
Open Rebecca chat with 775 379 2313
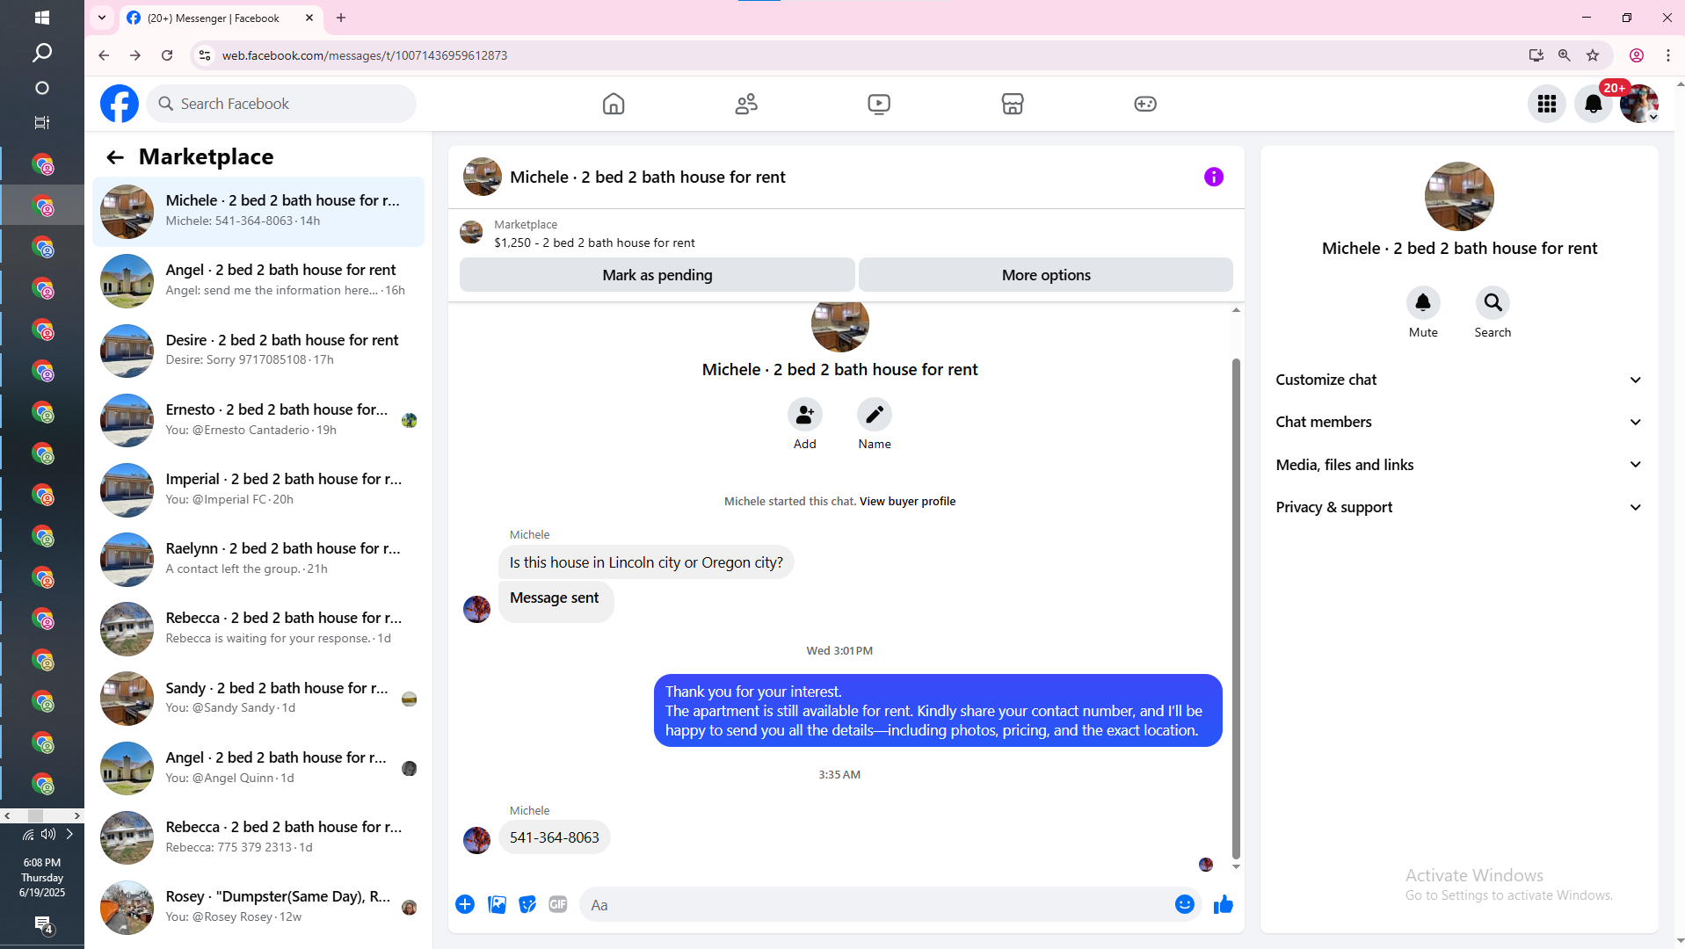tap(258, 837)
